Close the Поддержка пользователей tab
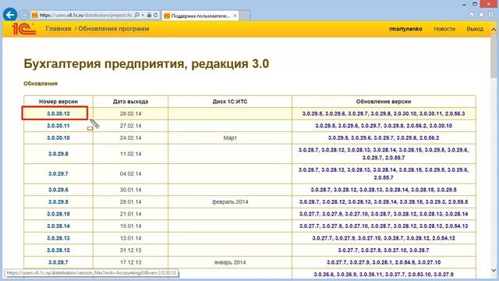This screenshot has width=499, height=281. [x=235, y=16]
